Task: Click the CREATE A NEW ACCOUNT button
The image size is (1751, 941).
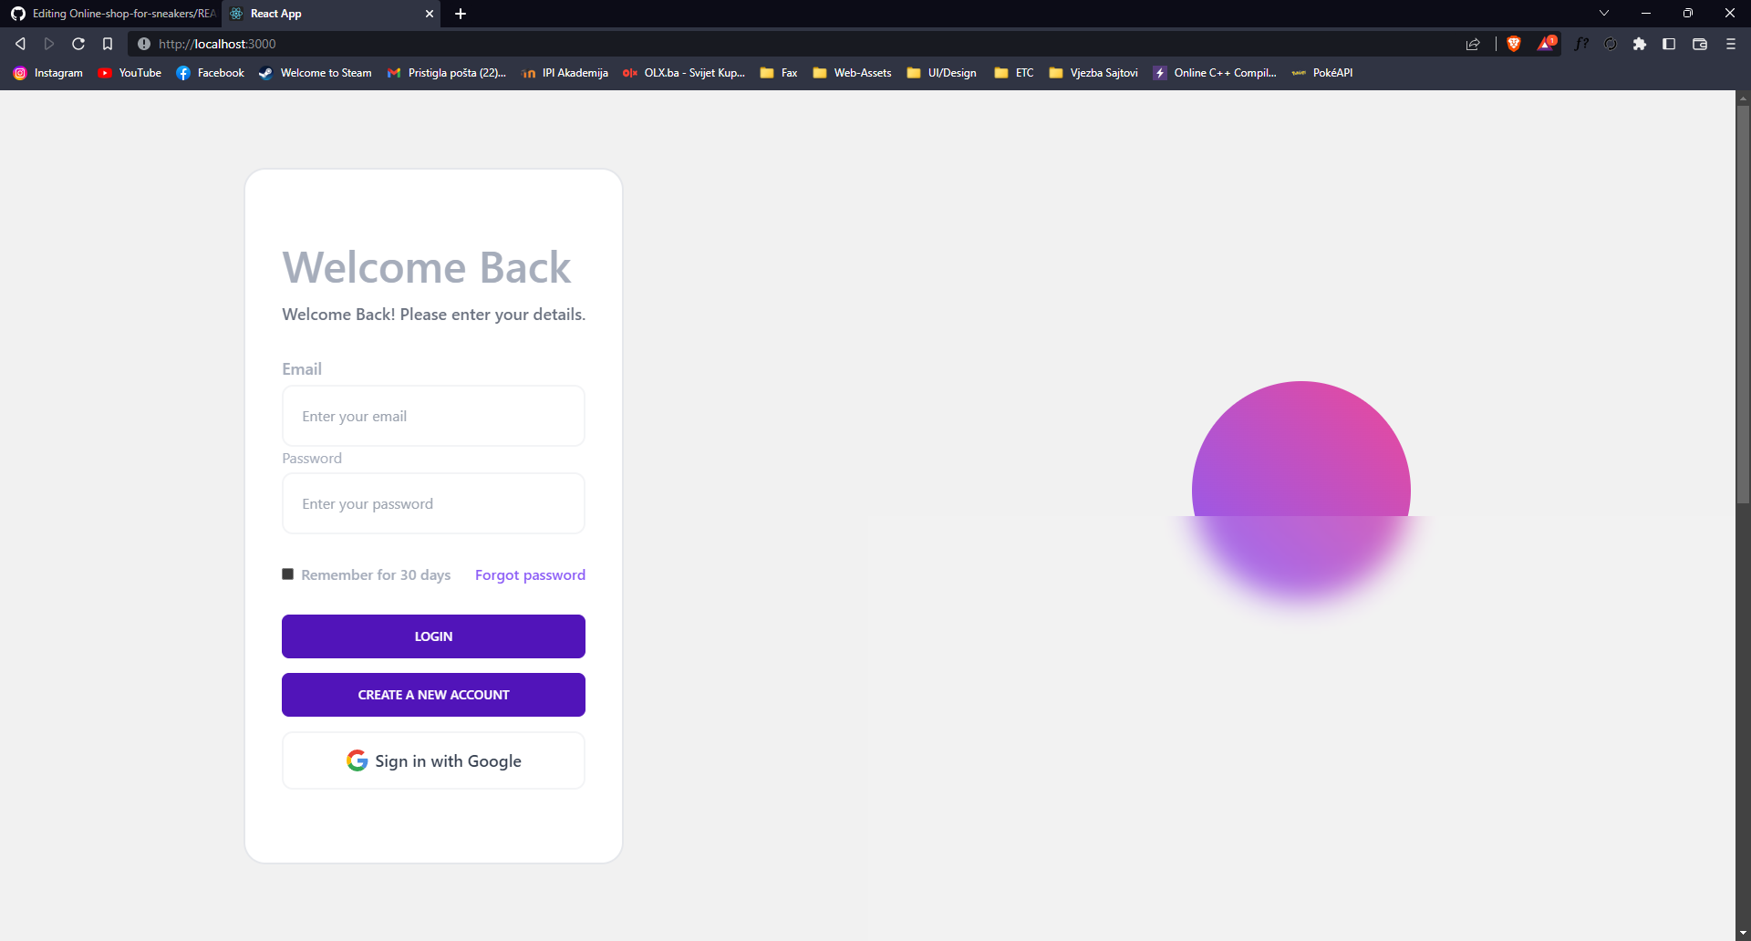Action: tap(433, 695)
